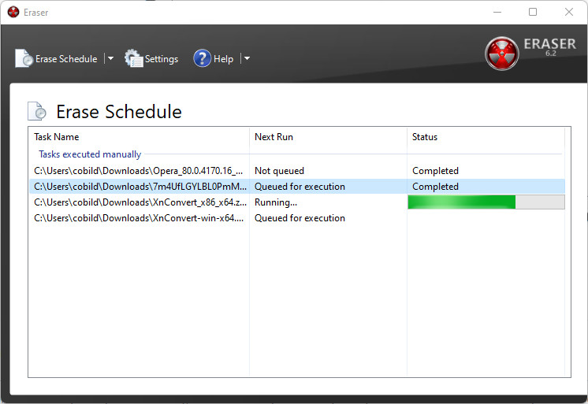This screenshot has height=404, width=588.
Task: Sort by Task Name column header
Action: coord(138,137)
